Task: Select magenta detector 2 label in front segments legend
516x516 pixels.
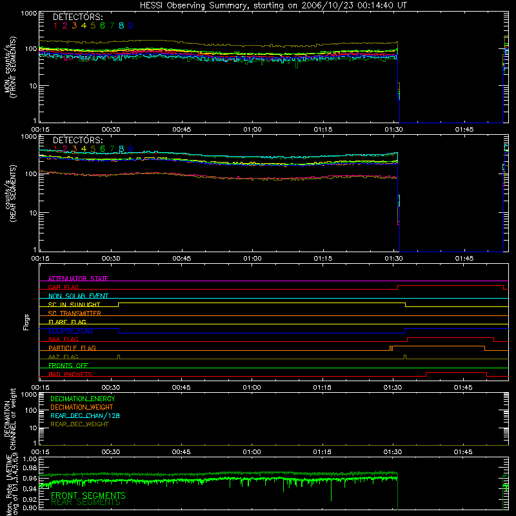Action: [x=65, y=26]
